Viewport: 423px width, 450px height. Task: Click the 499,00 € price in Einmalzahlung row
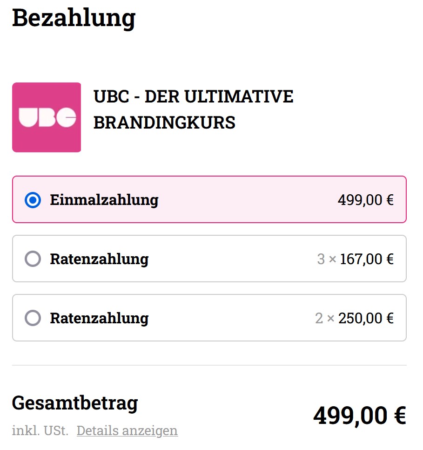click(366, 200)
